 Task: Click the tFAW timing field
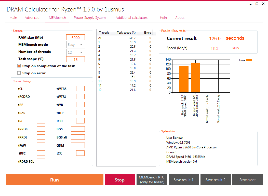point(41,145)
